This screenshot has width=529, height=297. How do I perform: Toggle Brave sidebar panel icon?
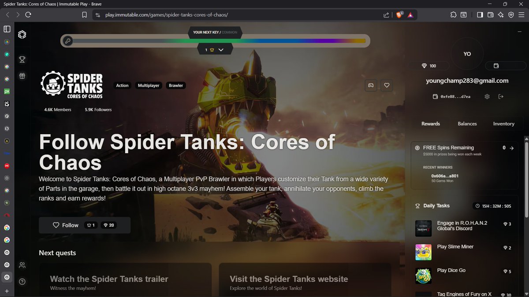click(x=480, y=15)
